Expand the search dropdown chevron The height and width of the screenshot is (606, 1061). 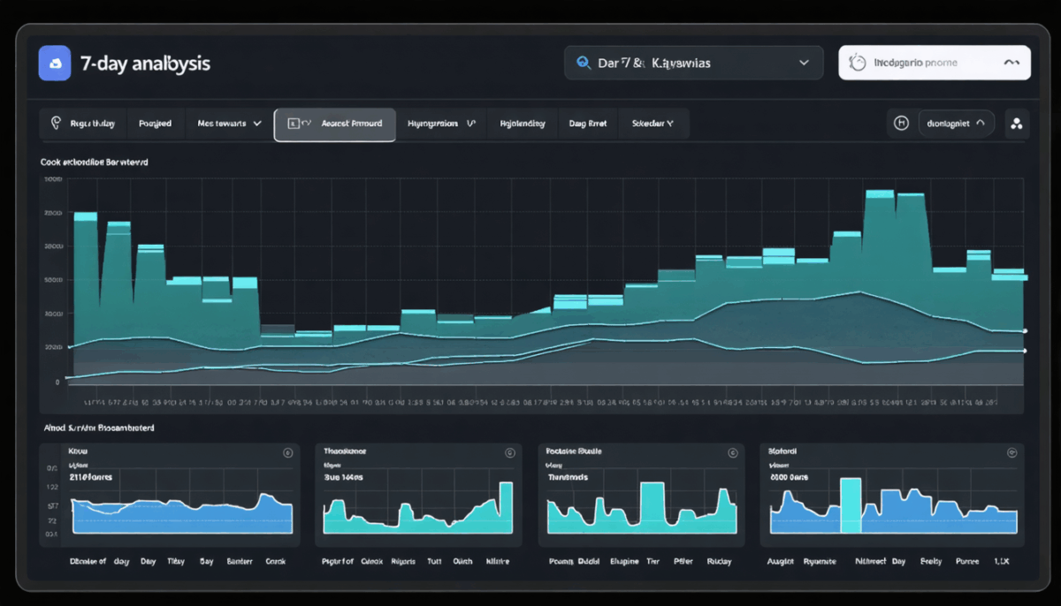coord(804,63)
